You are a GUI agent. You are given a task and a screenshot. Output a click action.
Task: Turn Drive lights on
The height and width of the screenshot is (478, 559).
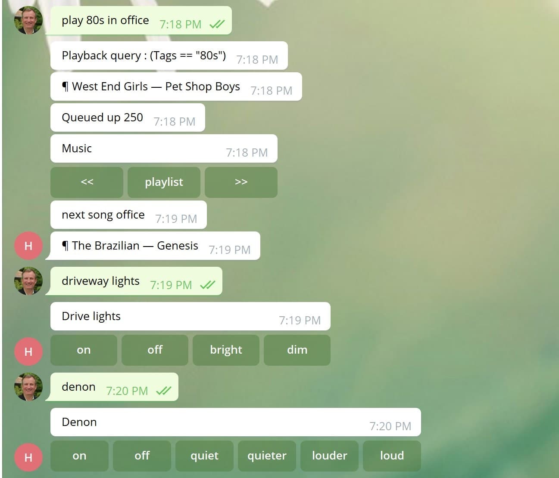coord(84,350)
